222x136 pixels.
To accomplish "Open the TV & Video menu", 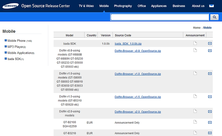I will tap(86, 6).
